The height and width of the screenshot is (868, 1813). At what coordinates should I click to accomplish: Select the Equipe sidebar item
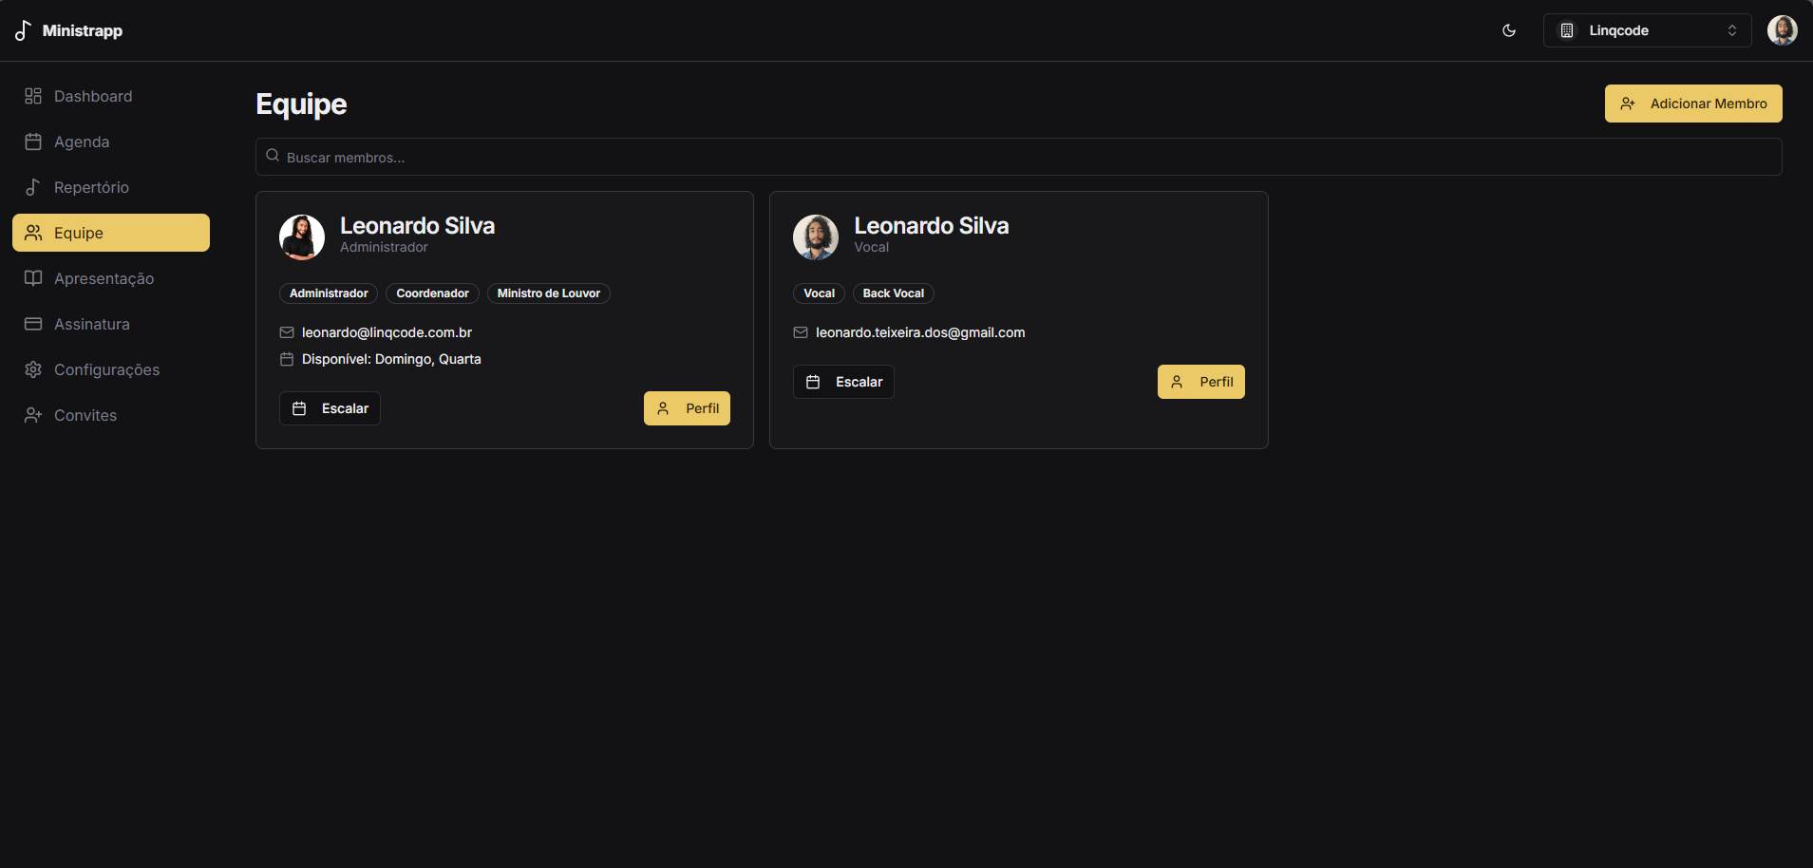pos(111,233)
